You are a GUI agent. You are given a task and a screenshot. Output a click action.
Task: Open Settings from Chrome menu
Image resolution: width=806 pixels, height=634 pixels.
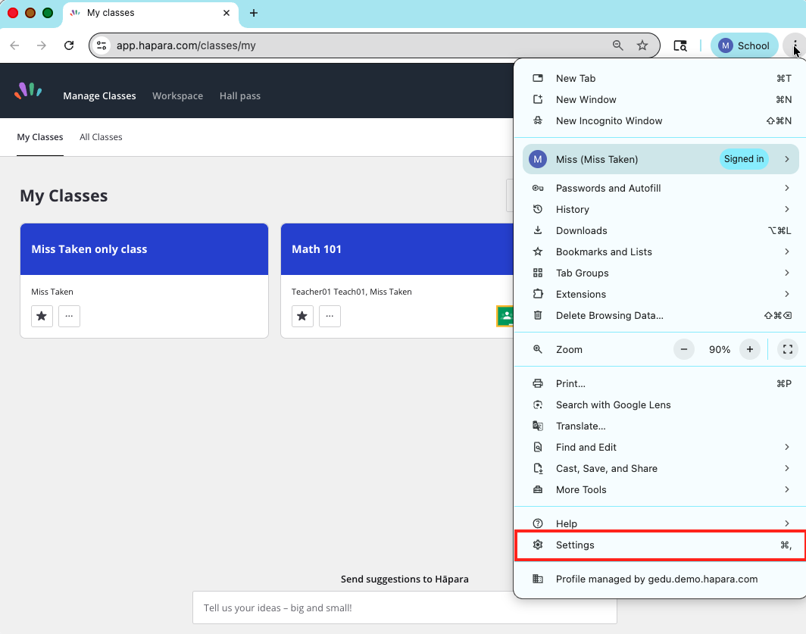[x=660, y=545]
